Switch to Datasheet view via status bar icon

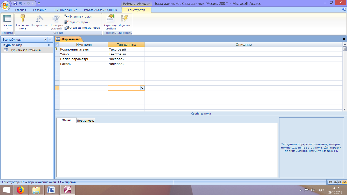point(330,182)
